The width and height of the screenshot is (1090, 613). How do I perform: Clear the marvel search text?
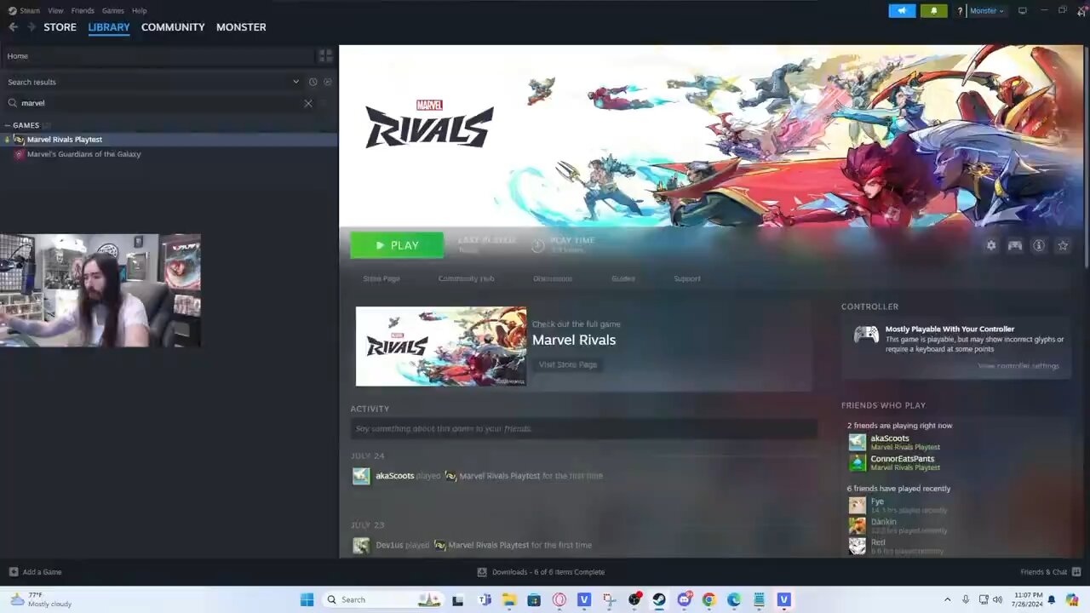coord(308,103)
